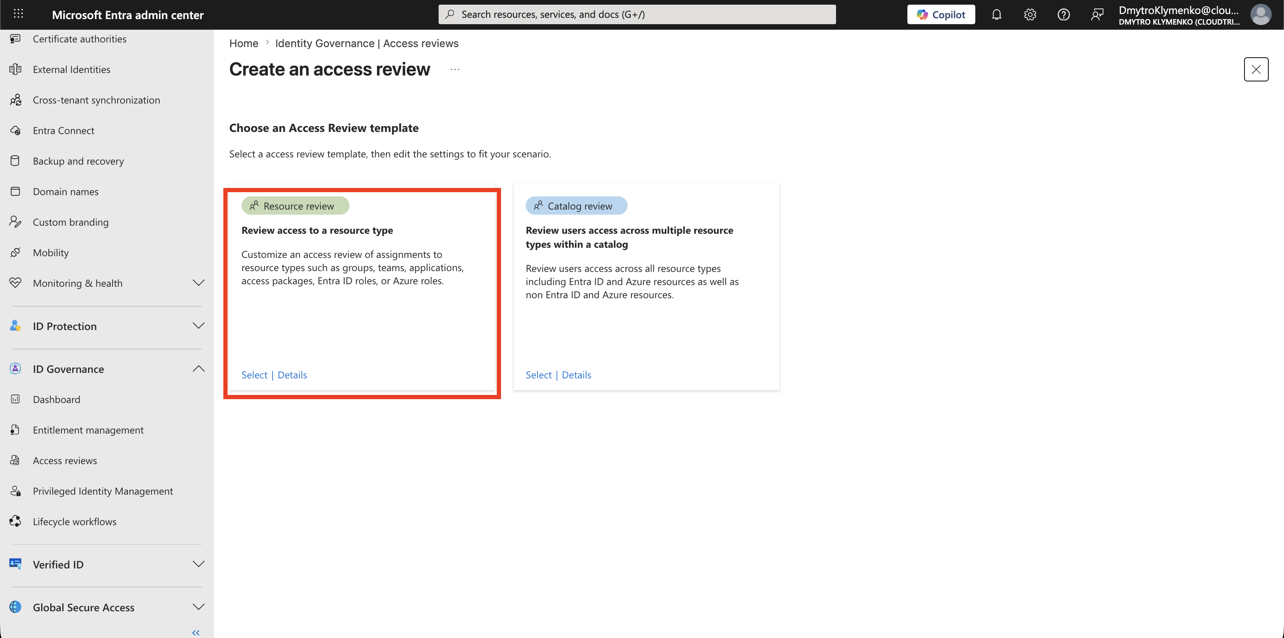
Task: Click the Custom branding sidebar icon
Action: pos(15,221)
